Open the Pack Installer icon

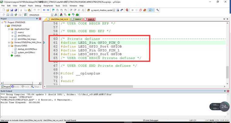[77, 15]
